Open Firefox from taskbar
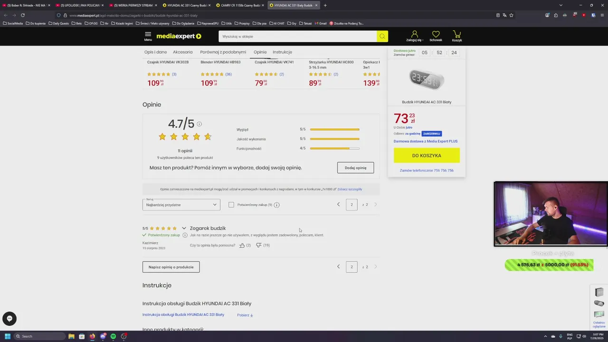Screen dimensions: 608x342 pyautogui.click(x=92, y=336)
